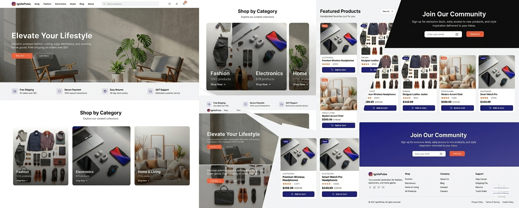Click the Twitter icon in the footer
This screenshot has height=208, width=519.
pyautogui.click(x=379, y=187)
